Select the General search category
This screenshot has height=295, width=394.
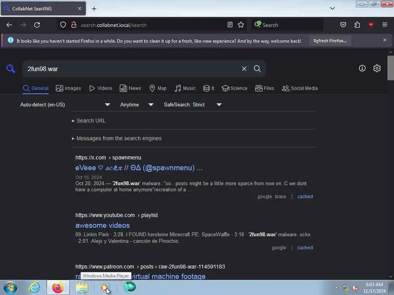click(35, 88)
